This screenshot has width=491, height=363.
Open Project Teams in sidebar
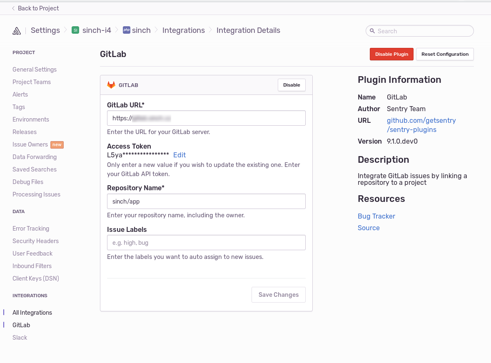pyautogui.click(x=32, y=82)
